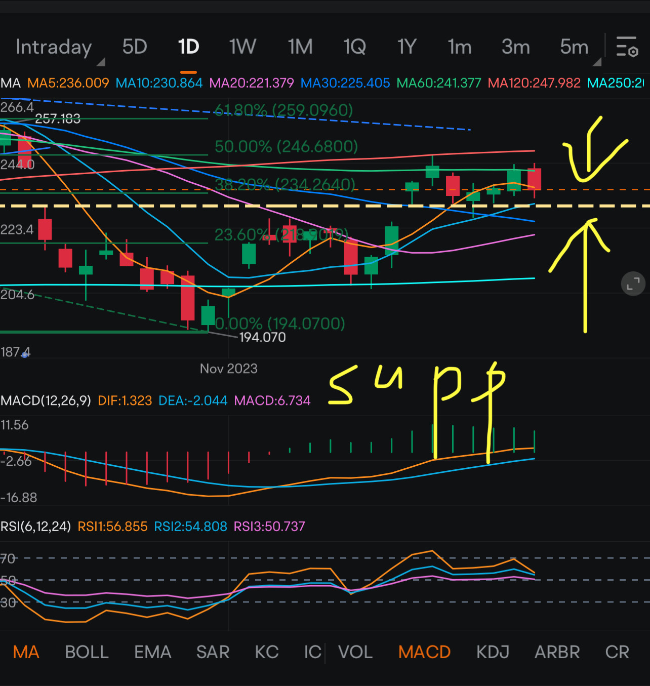
Task: Select the 5m minute timeframe
Action: (574, 47)
